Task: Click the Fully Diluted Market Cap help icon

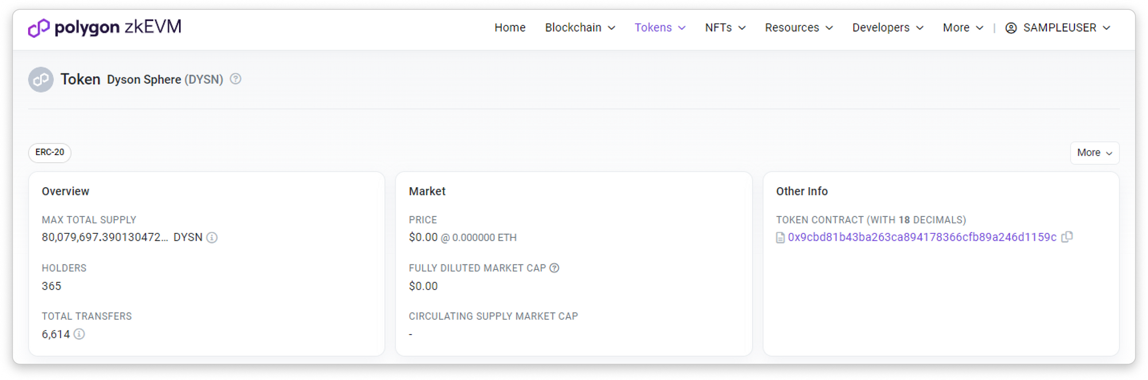Action: click(554, 268)
